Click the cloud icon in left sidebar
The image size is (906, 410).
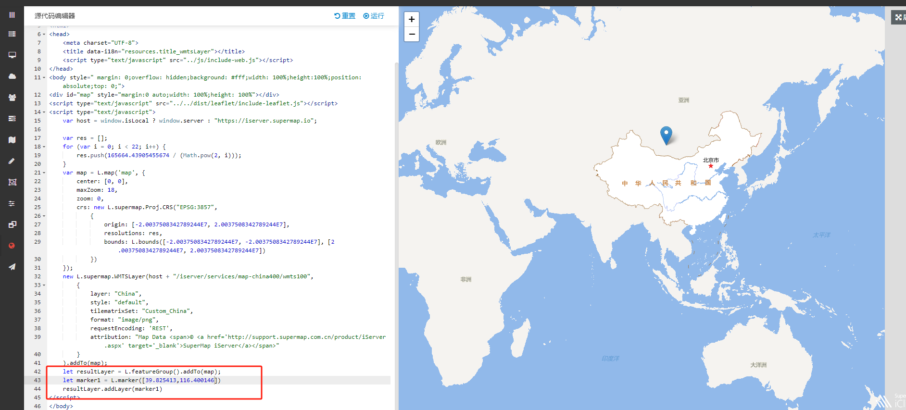pos(12,76)
